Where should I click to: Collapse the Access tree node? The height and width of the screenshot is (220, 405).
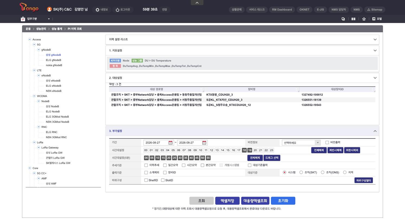tap(30, 40)
